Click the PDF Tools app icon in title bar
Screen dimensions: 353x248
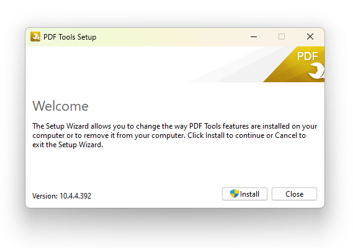[x=35, y=36]
